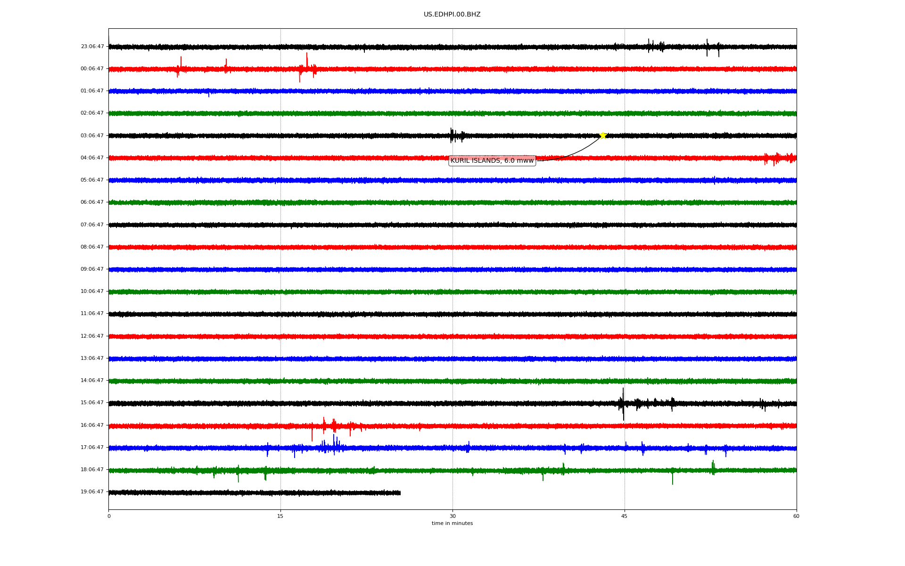Select the 04:06:47 time label

pos(92,158)
